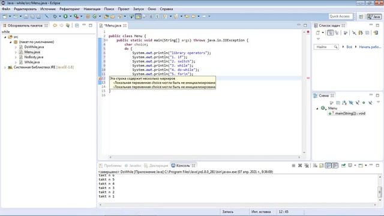Open the New file dropdown arrow in toolbar

click(10, 16)
